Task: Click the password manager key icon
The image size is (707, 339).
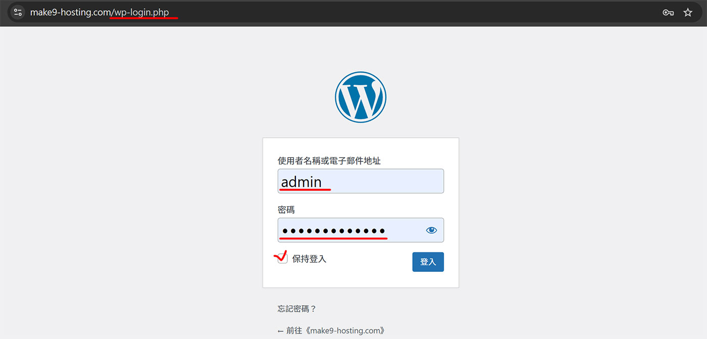Action: point(668,12)
